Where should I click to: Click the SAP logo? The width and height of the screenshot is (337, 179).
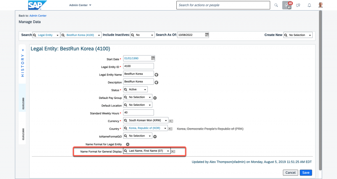[x=38, y=5]
